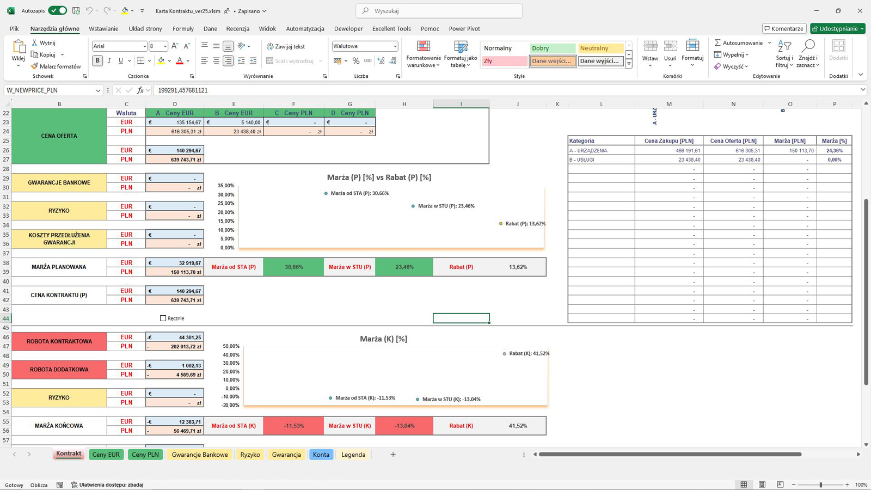Open the font name dropdown showing Arial
This screenshot has height=490, width=871.
(x=144, y=46)
